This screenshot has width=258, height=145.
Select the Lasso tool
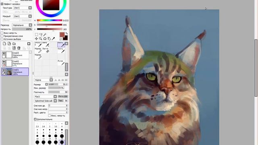(41, 35)
